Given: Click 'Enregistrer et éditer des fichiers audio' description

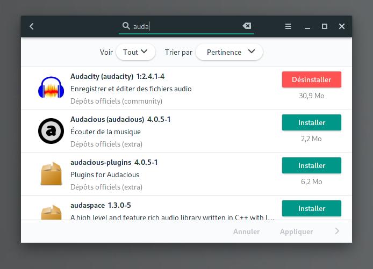Looking at the screenshot, I should coord(131,89).
